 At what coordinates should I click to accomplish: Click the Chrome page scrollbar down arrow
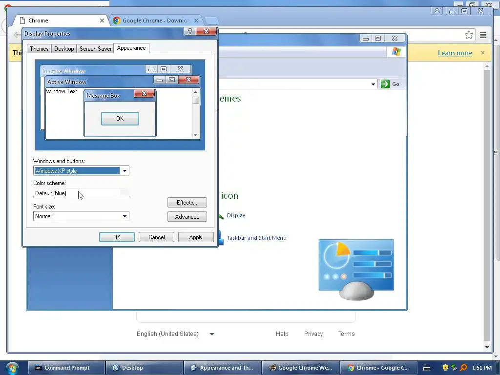[x=487, y=347]
